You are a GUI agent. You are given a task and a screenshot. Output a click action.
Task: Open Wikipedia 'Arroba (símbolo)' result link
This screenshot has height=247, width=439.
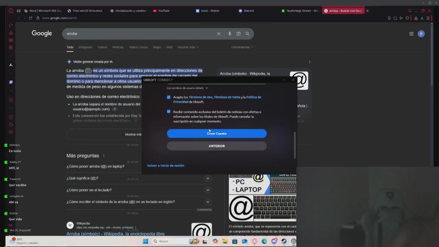tap(116, 234)
